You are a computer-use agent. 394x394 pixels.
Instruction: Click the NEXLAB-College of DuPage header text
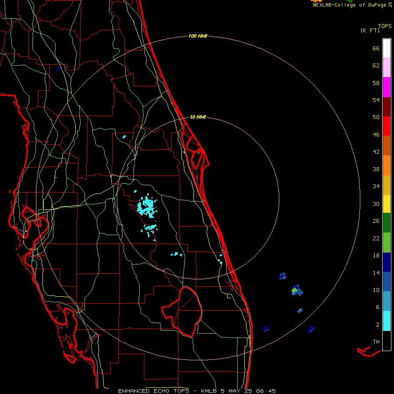pyautogui.click(x=352, y=5)
